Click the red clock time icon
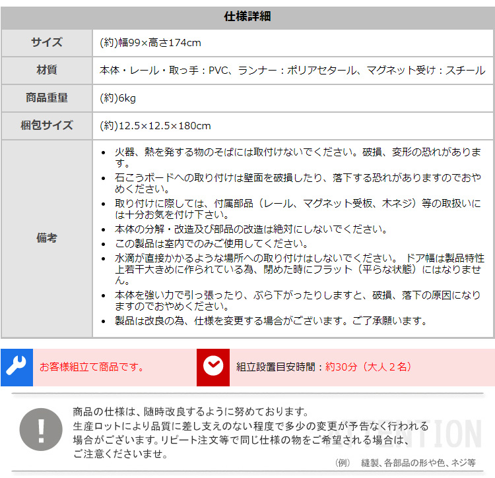Screen dimensions: 495x478 tap(213, 367)
